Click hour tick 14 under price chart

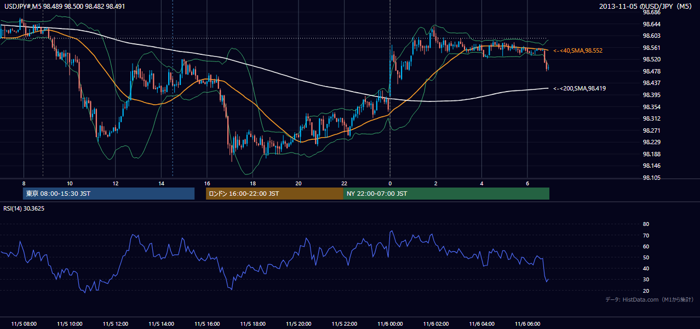[161, 183]
